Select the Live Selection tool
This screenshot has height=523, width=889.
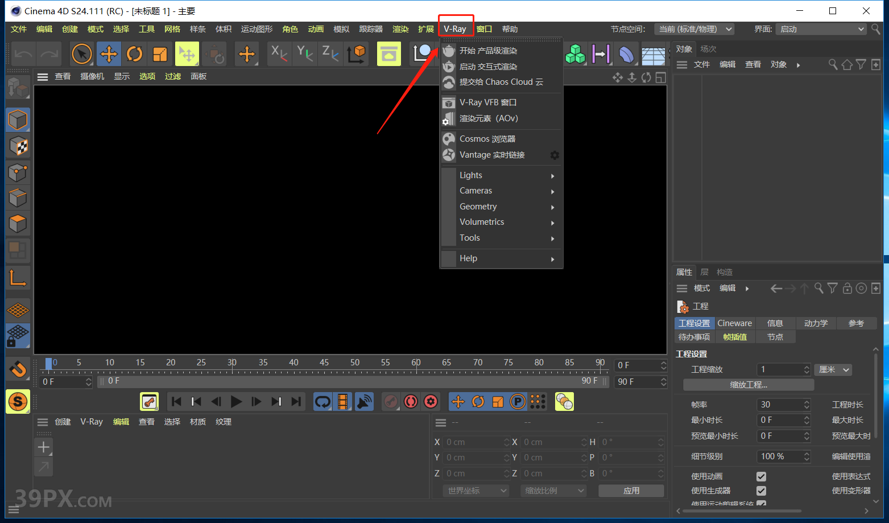[82, 54]
